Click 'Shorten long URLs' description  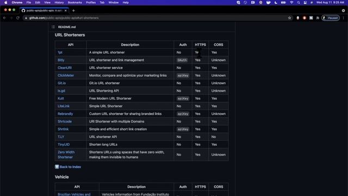[103, 144]
